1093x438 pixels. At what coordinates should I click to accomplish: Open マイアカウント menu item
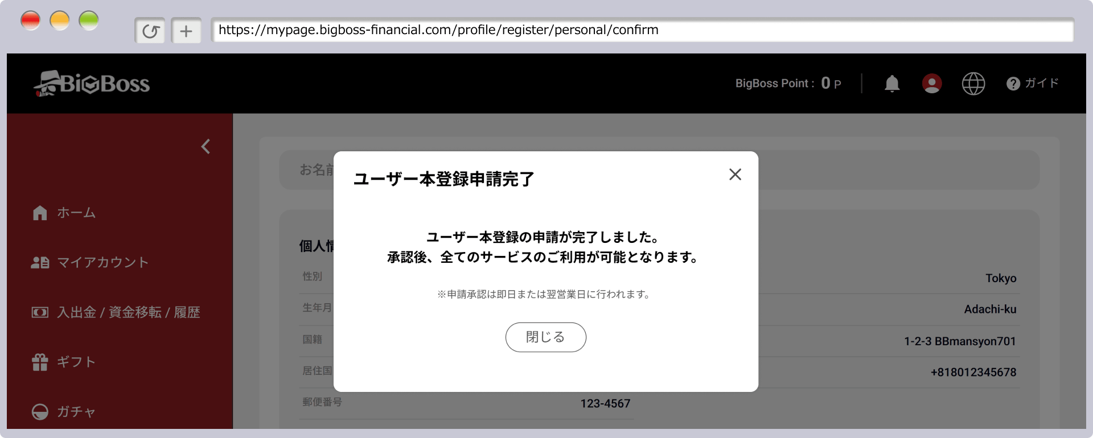103,262
